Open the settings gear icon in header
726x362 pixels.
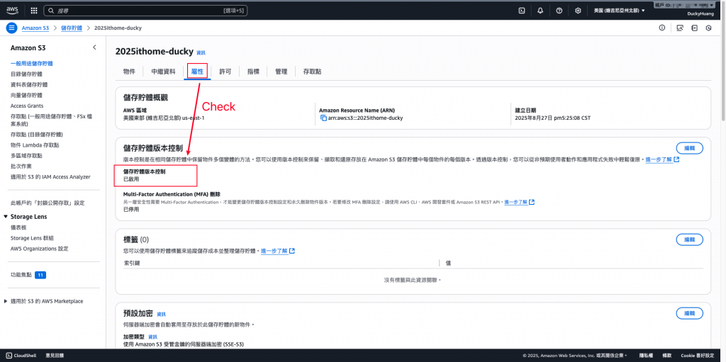tap(578, 10)
